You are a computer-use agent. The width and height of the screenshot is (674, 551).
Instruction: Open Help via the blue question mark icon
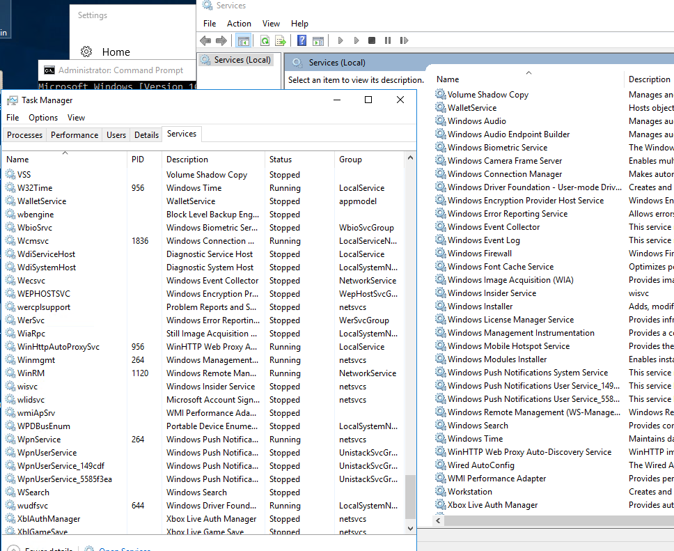[x=302, y=41]
